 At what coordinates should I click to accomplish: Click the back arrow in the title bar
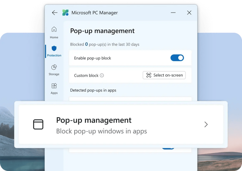point(55,13)
